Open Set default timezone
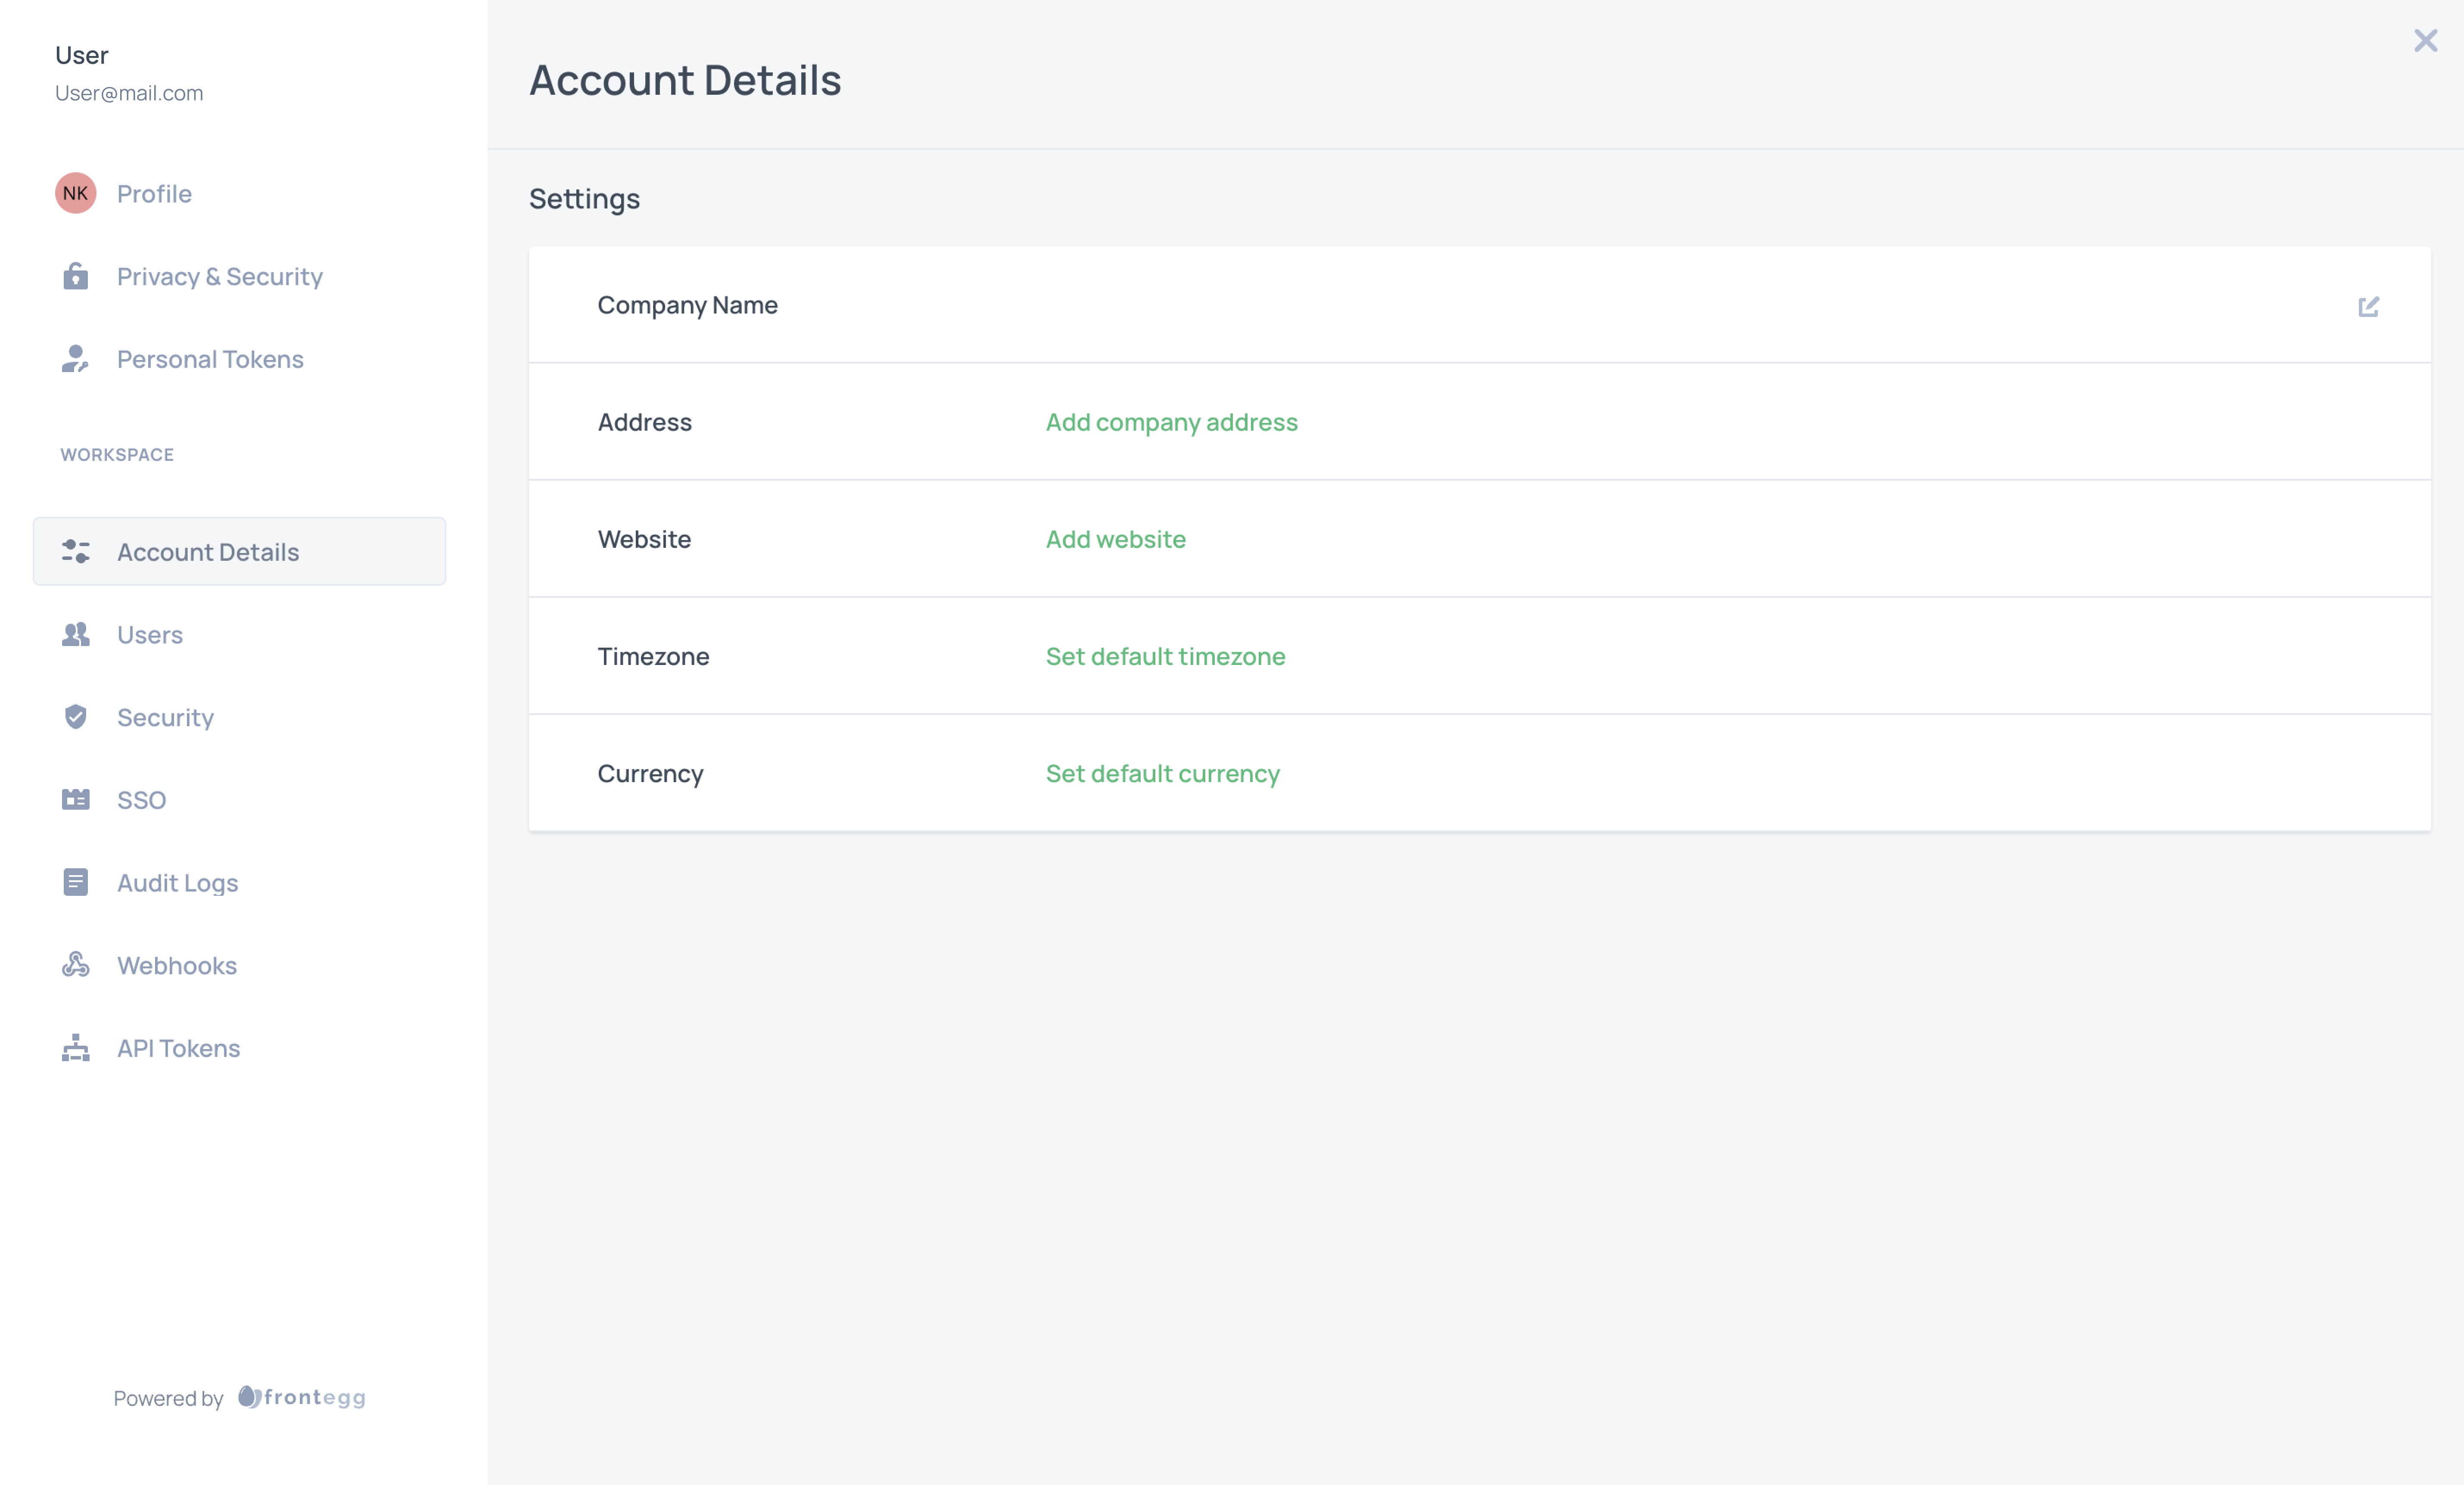Image resolution: width=2464 pixels, height=1485 pixels. point(1165,656)
